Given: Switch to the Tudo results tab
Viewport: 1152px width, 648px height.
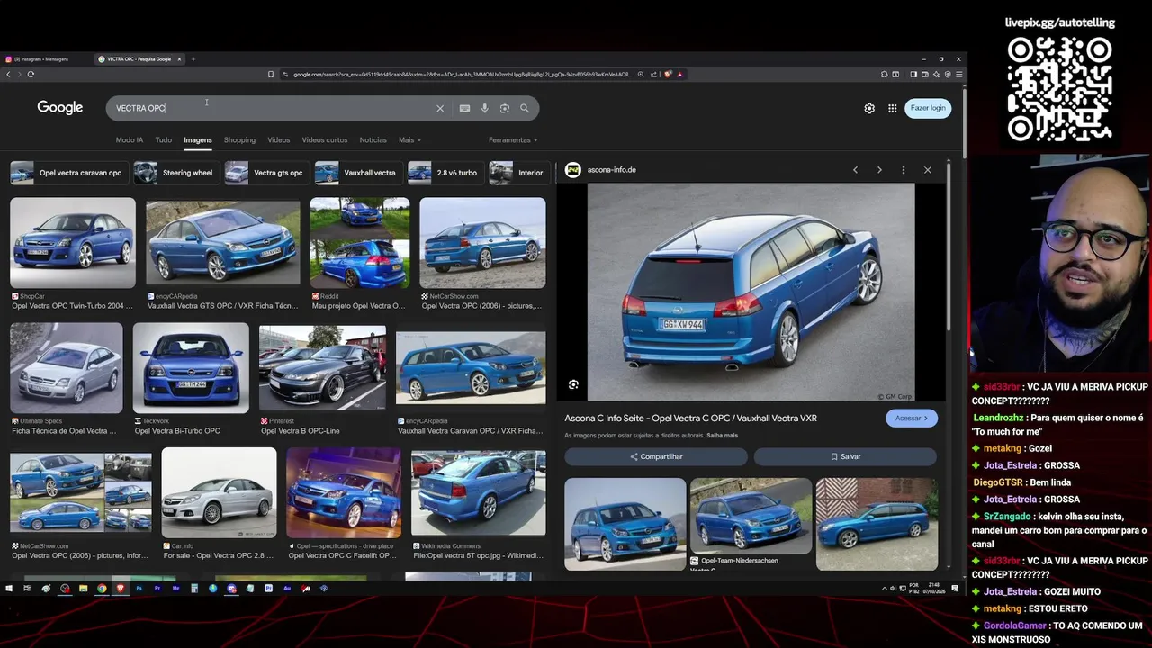Looking at the screenshot, I should (163, 140).
